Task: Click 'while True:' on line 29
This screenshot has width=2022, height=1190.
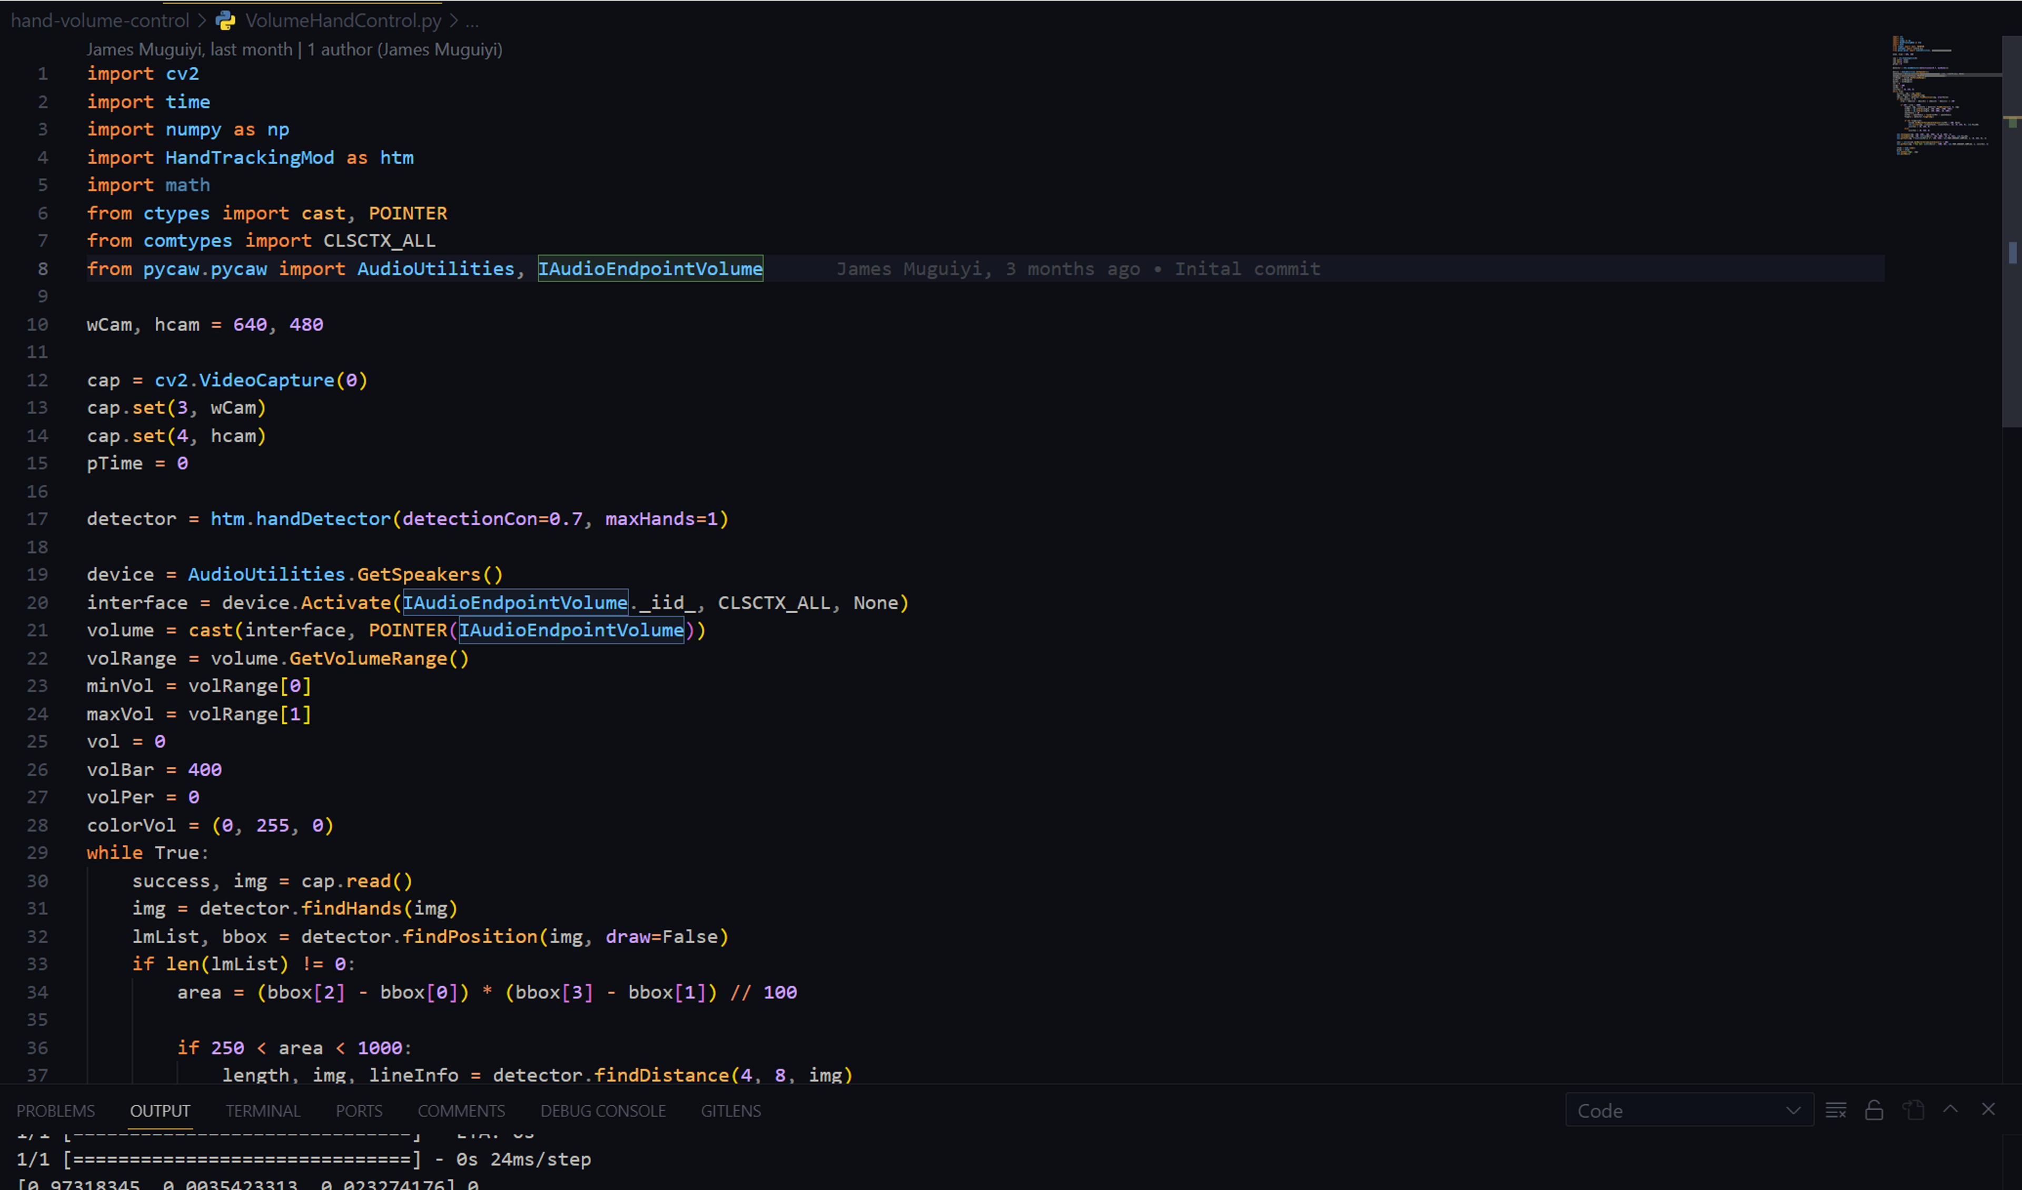Action: [147, 853]
